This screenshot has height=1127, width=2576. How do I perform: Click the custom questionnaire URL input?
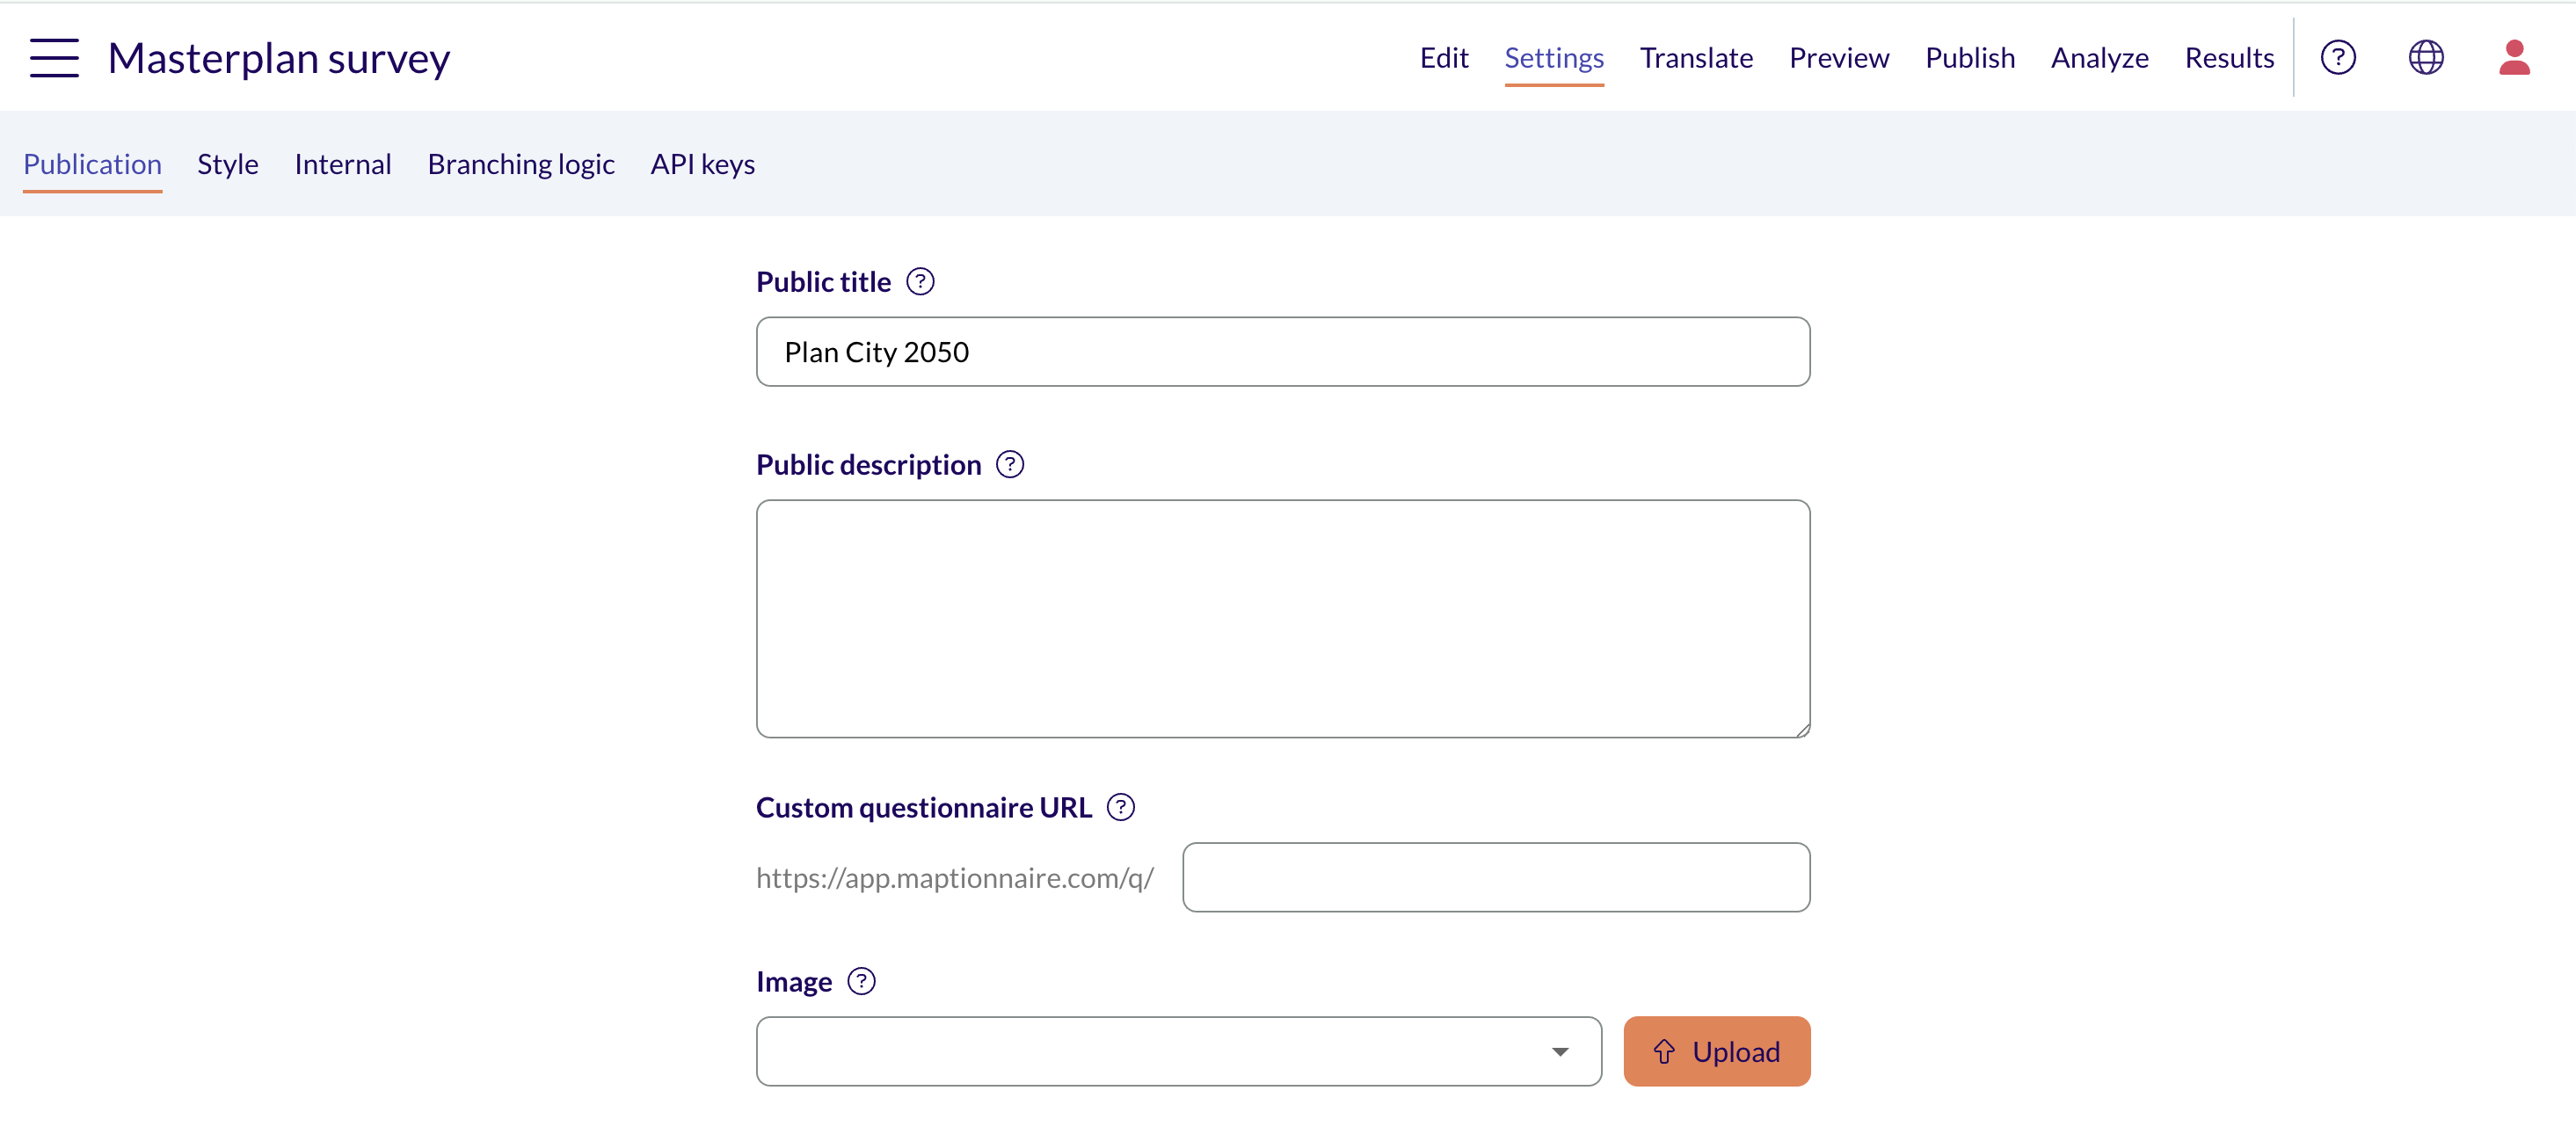[x=1496, y=877]
